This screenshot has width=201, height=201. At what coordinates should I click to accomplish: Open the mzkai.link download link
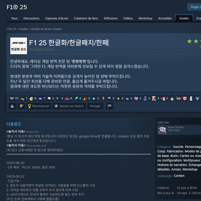pyautogui.click(x=16, y=132)
